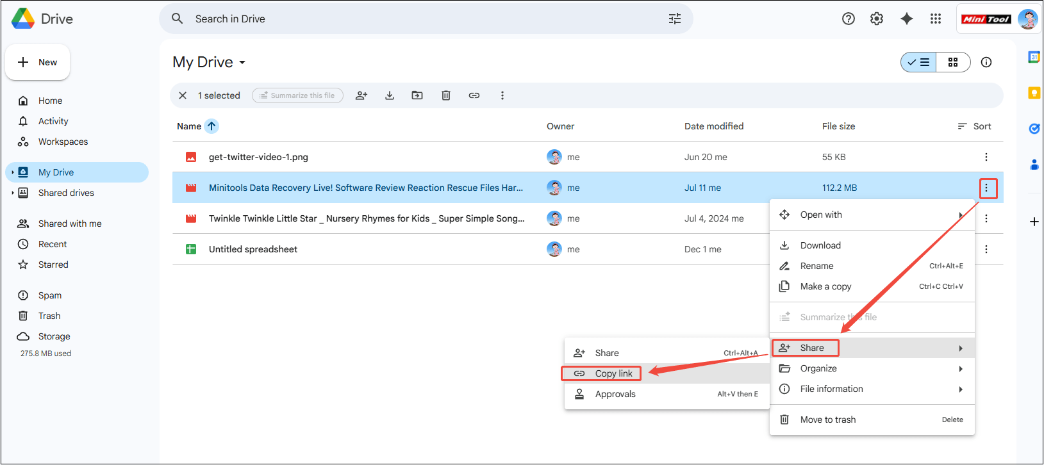Open Google Tasks side panel icon
The image size is (1044, 465).
coord(1034,129)
